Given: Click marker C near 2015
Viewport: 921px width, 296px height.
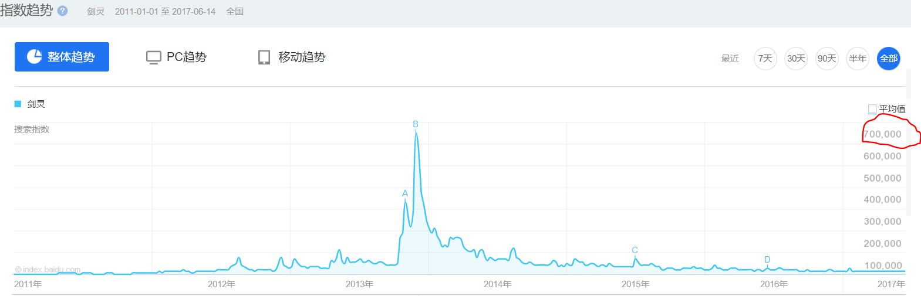Looking at the screenshot, I should pyautogui.click(x=635, y=250).
